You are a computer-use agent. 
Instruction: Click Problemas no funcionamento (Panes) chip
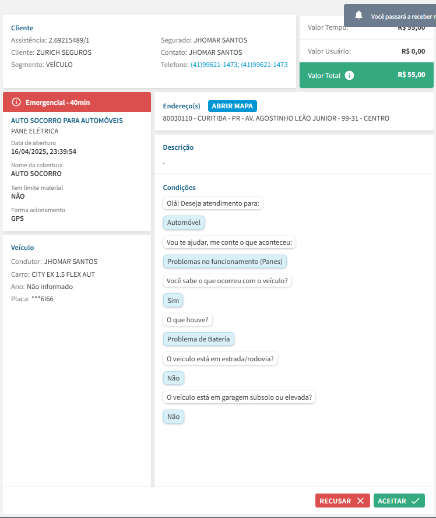click(x=225, y=262)
